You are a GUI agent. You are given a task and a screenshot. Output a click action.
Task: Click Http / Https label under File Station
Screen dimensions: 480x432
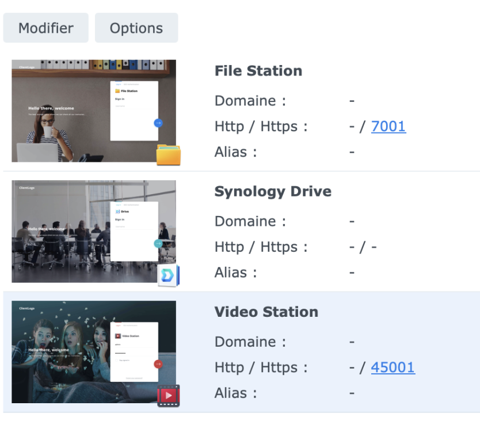pos(261,126)
